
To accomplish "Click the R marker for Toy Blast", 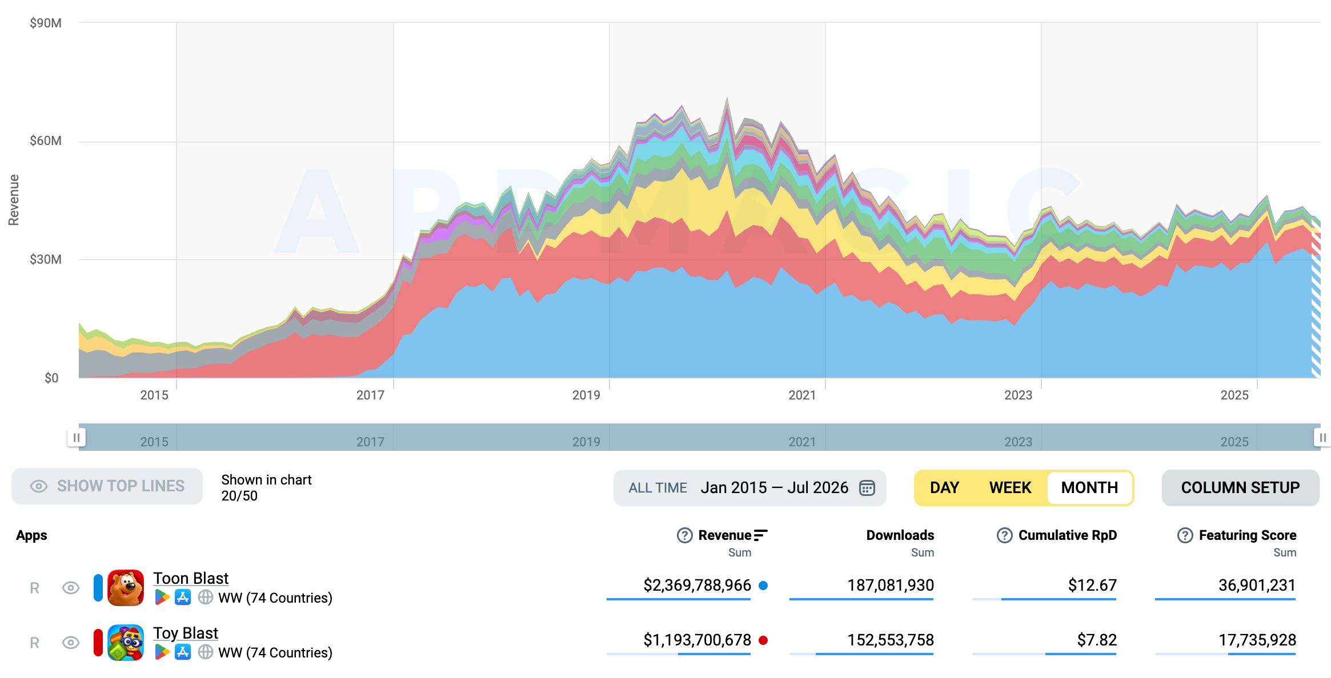I will (x=34, y=643).
